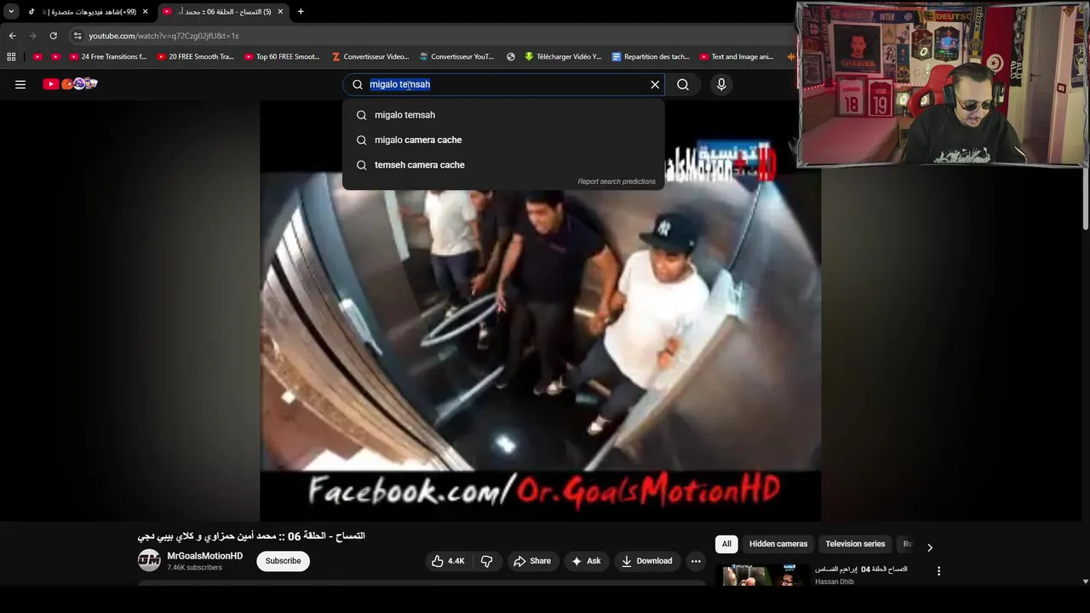Dislike the video
The height and width of the screenshot is (613, 1090).
coord(487,561)
